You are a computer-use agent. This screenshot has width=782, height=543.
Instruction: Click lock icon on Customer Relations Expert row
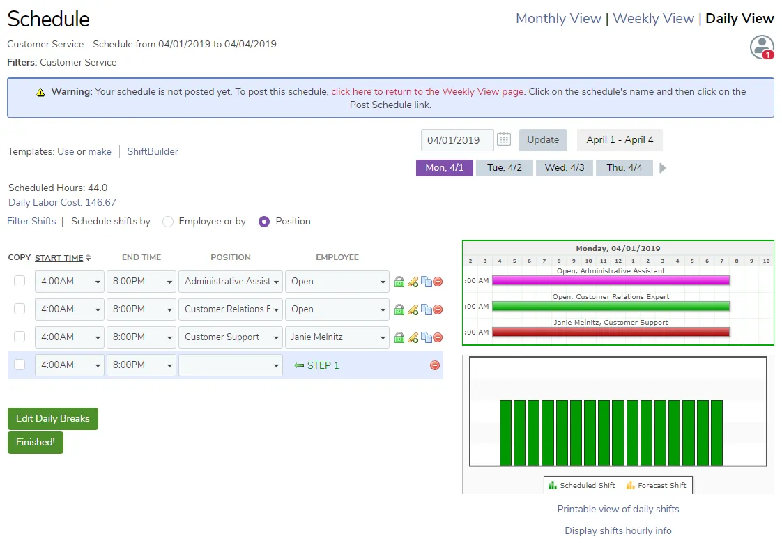399,309
